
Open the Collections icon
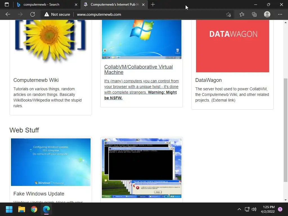click(x=254, y=14)
